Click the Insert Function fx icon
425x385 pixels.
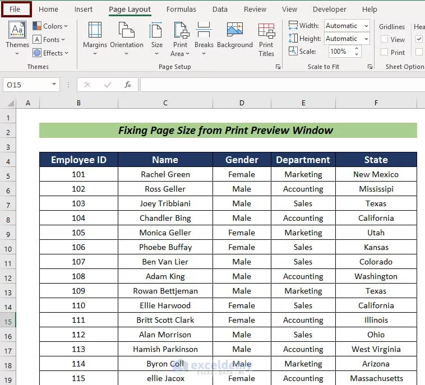coord(128,85)
